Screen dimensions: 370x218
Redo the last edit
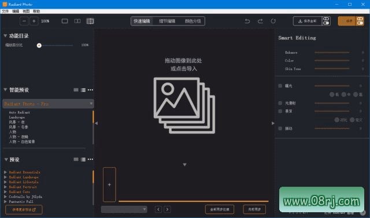(x=260, y=21)
